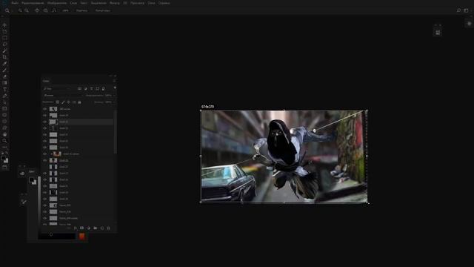Open the 'Редактирование' menu
The width and height of the screenshot is (474, 267).
tap(33, 3)
